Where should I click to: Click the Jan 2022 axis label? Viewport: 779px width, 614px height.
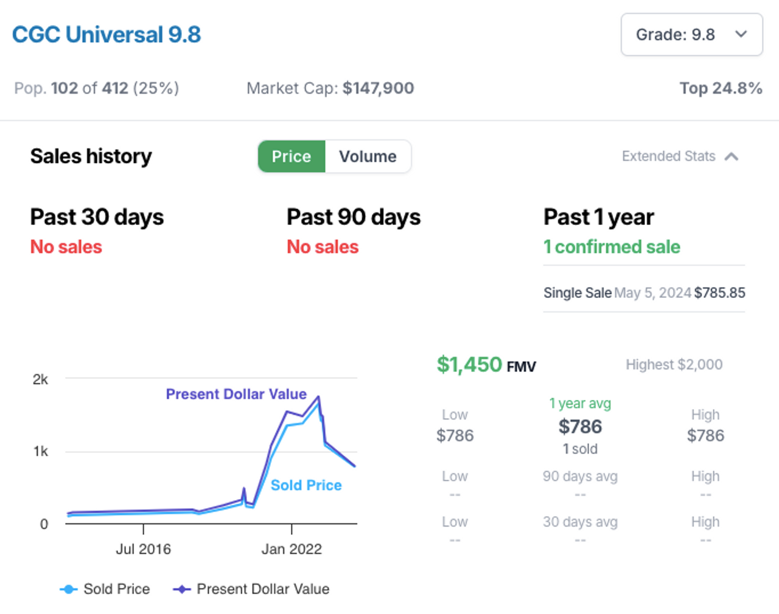pos(292,549)
